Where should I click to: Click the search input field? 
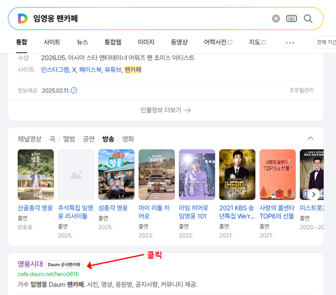click(x=150, y=18)
